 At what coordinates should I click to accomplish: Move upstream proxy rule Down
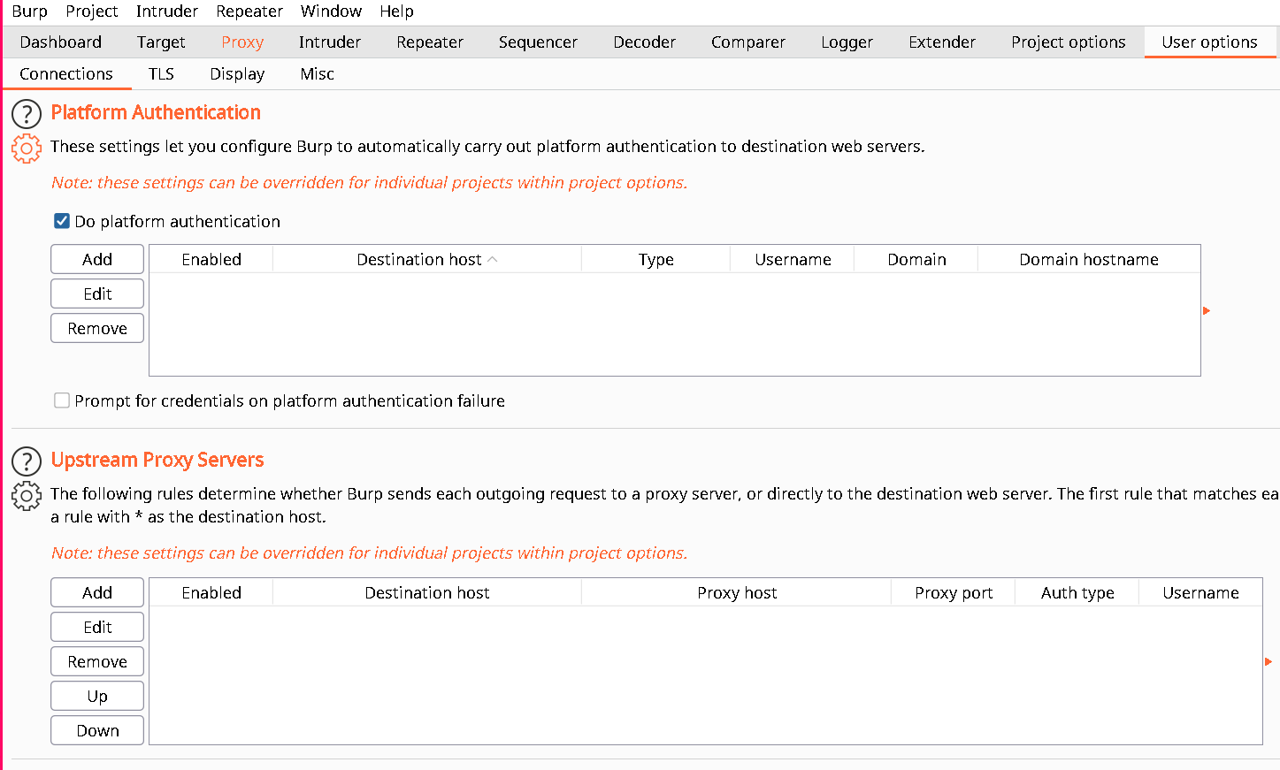(x=97, y=730)
